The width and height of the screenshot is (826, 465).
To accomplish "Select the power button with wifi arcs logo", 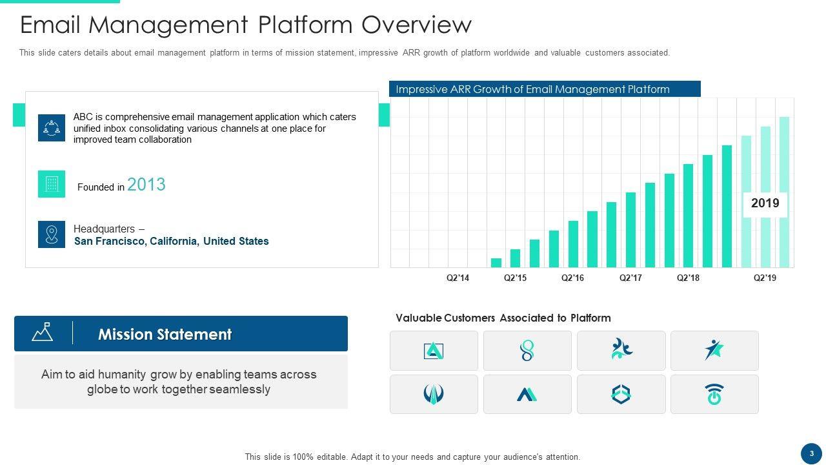I will click(714, 394).
